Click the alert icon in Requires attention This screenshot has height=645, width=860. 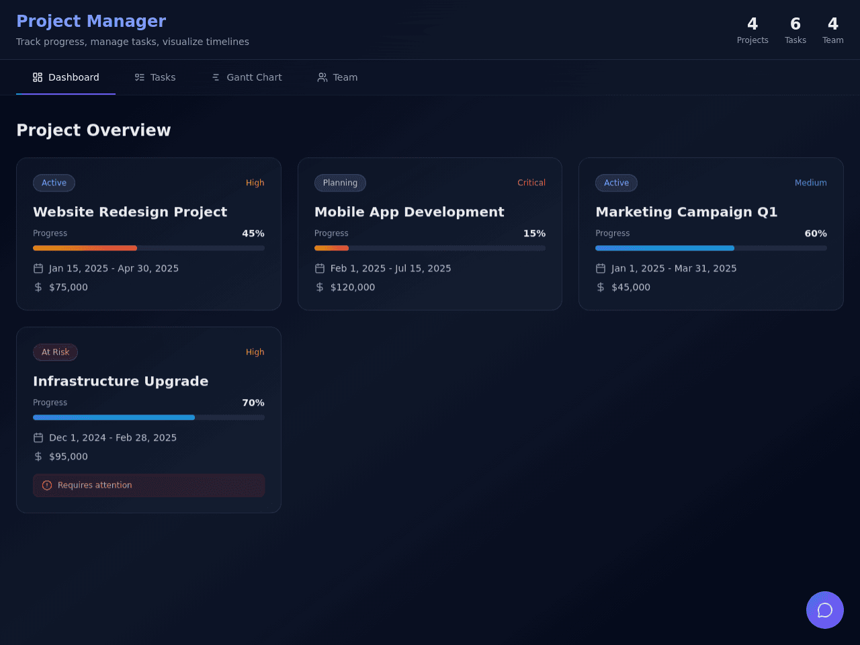[x=47, y=485]
